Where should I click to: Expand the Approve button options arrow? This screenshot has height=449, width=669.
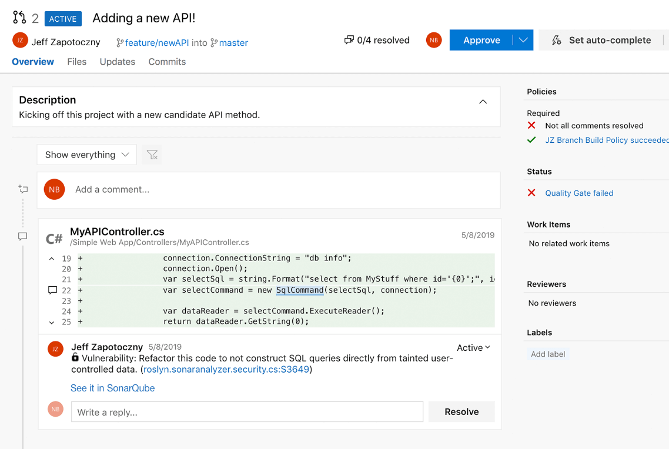click(523, 40)
